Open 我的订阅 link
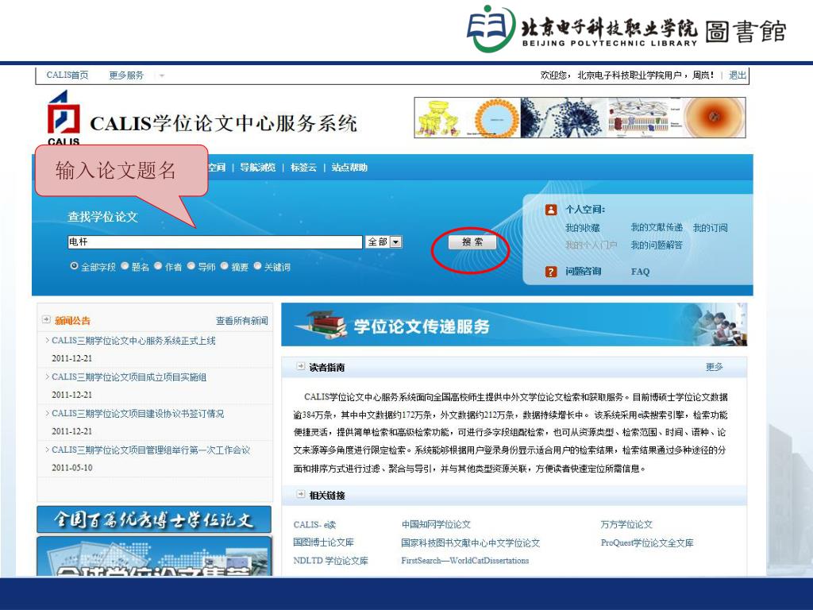 click(x=710, y=228)
